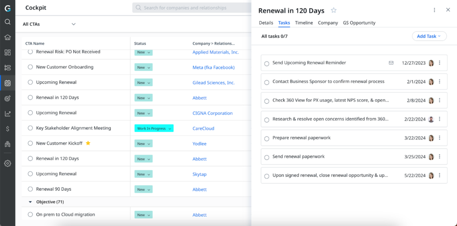Open the kebab menu for Contact Business Sponsor task

(440, 82)
